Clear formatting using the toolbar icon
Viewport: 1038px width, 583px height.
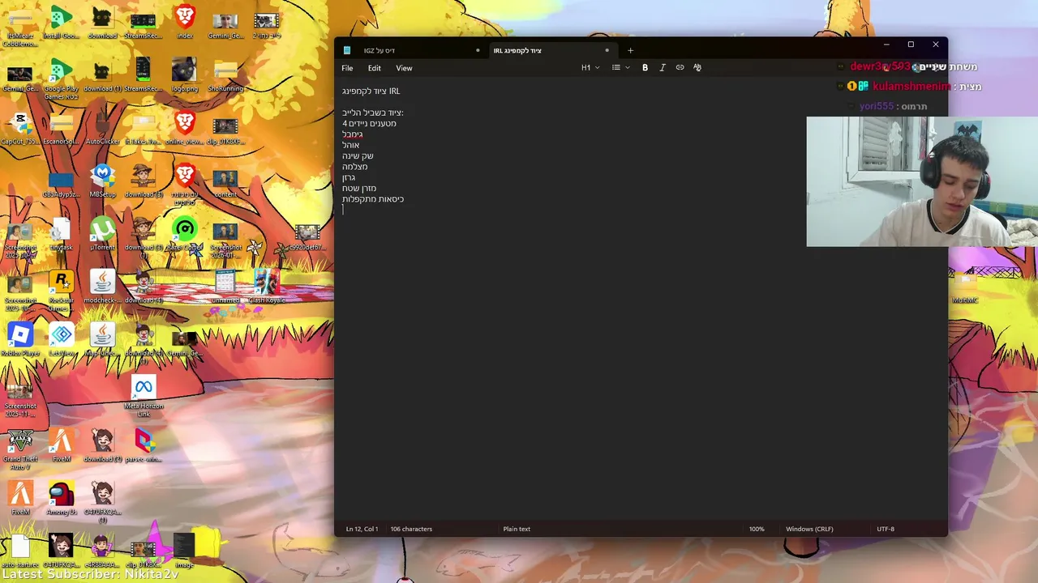coord(697,68)
